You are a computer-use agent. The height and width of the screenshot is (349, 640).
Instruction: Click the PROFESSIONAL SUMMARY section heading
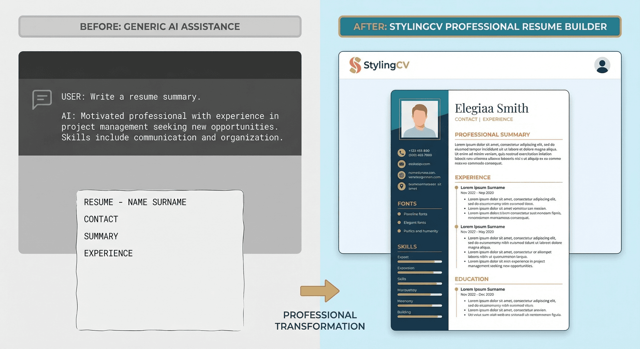point(492,135)
